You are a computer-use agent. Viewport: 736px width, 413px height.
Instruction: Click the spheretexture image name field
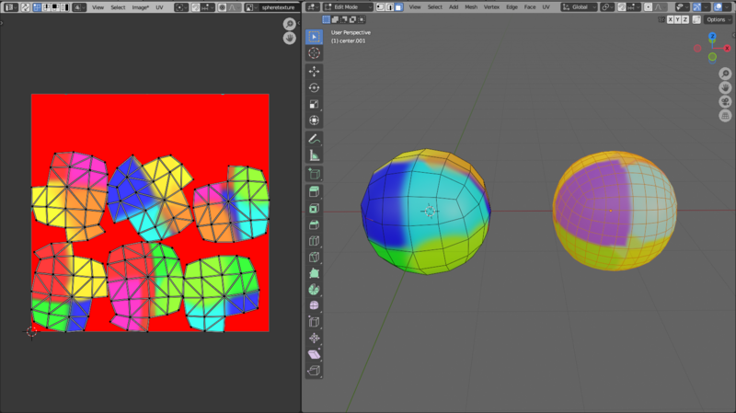pyautogui.click(x=276, y=6)
